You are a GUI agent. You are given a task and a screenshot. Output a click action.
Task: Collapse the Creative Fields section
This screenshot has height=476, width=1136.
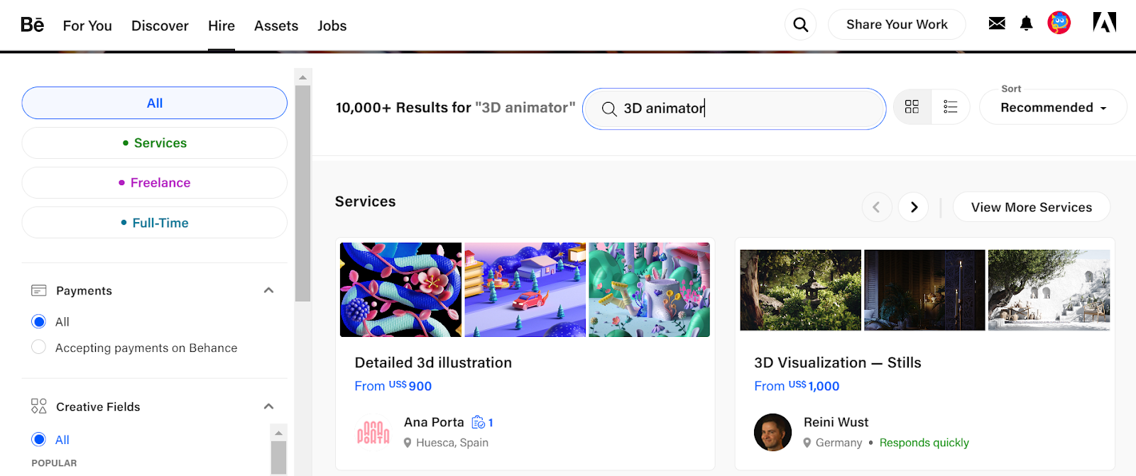pos(268,406)
